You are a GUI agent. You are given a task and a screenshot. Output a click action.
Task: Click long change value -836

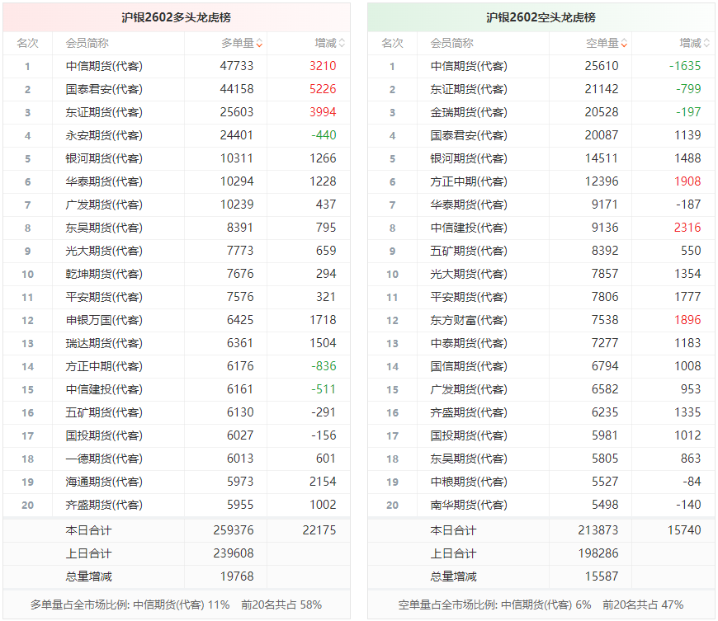(324, 366)
